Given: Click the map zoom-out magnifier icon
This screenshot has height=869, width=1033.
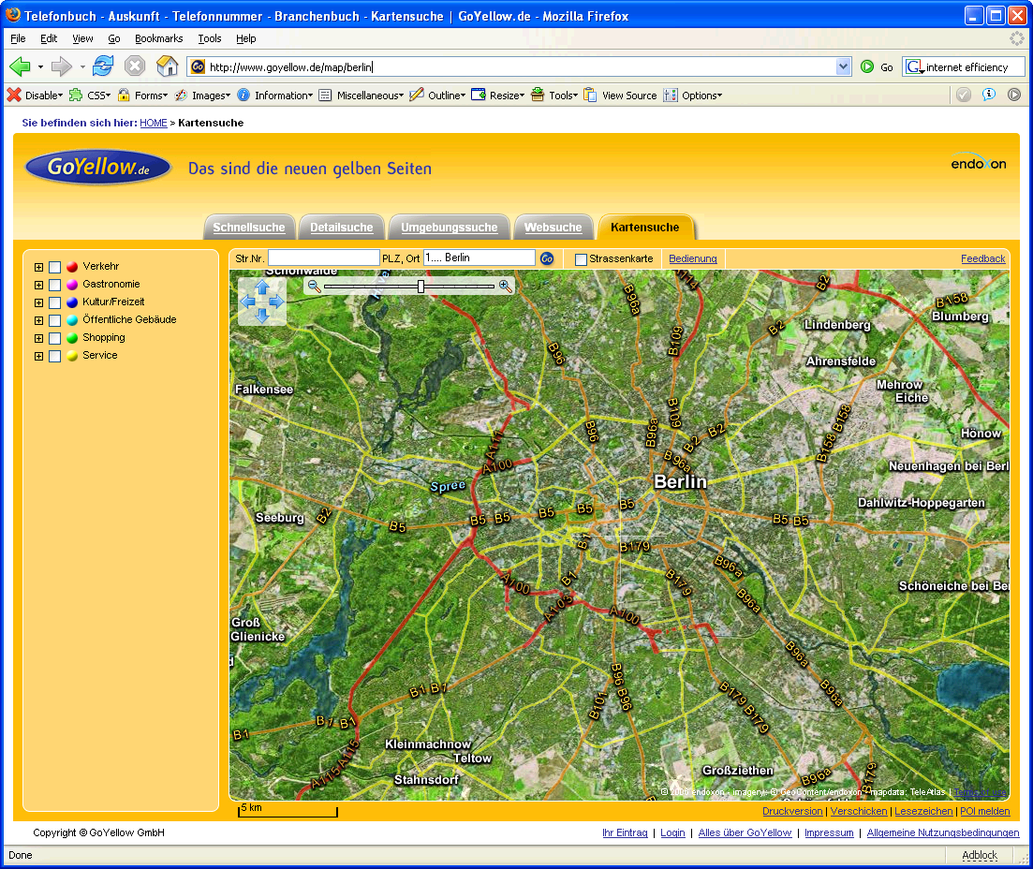Looking at the screenshot, I should pyautogui.click(x=314, y=287).
